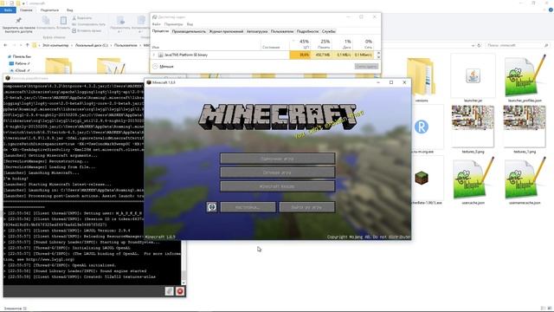Open Task Manager Options menu

(173, 24)
